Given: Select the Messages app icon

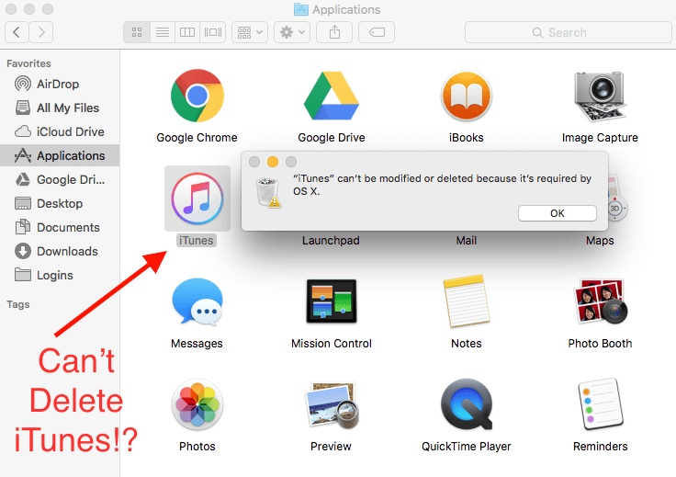Looking at the screenshot, I should coord(197,301).
